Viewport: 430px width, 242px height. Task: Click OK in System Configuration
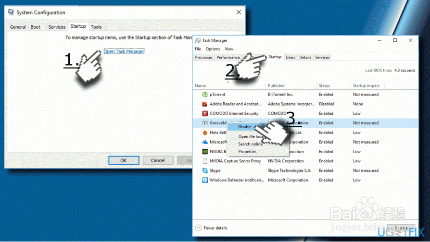click(x=124, y=160)
